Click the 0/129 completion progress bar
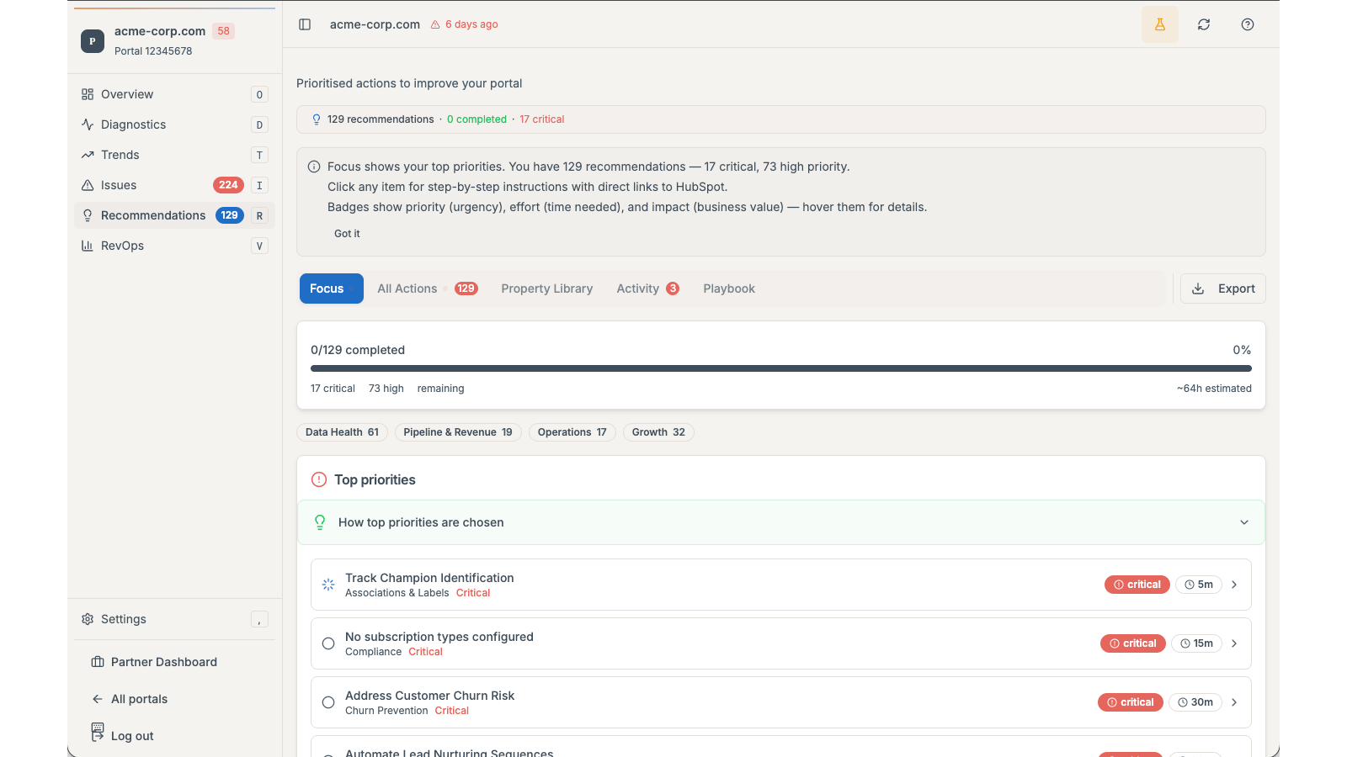The image size is (1347, 757). [x=781, y=368]
